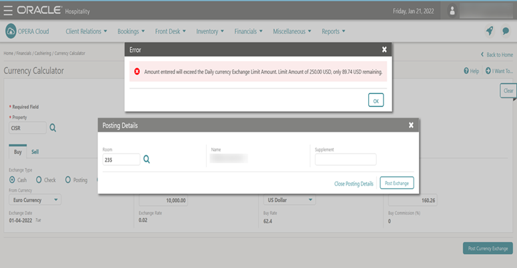Click into the Room field showing 235

coord(121,160)
